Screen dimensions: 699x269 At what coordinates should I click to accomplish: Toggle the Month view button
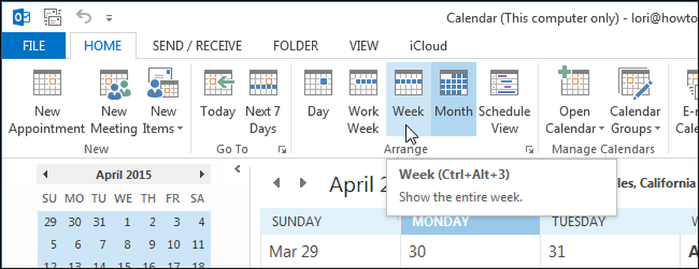tap(454, 99)
